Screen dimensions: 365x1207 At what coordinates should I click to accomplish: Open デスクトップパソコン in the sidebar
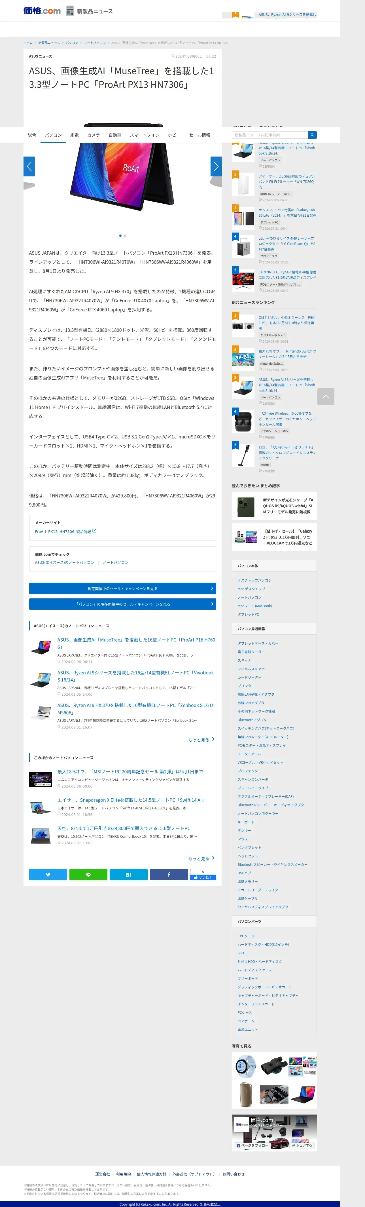(254, 580)
